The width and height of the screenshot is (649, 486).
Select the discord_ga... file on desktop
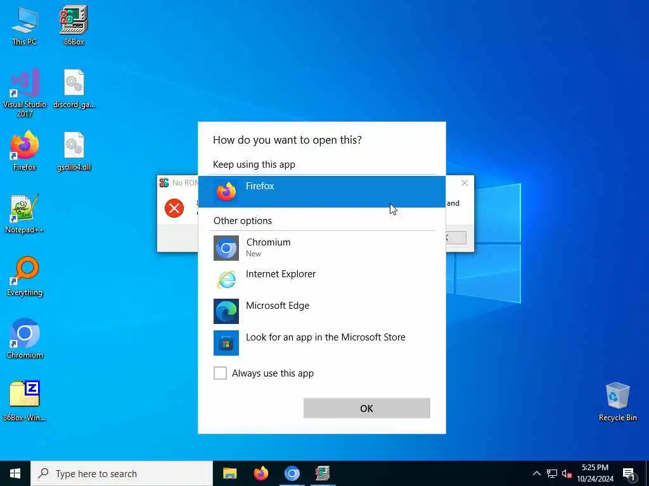tap(74, 89)
